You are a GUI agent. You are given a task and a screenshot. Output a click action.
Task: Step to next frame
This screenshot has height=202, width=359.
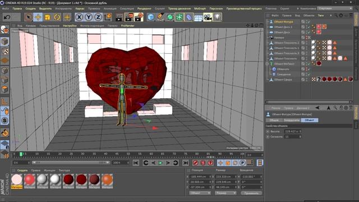point(168,163)
